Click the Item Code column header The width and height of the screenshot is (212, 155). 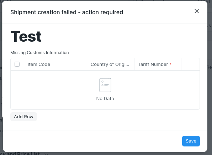pos(55,64)
